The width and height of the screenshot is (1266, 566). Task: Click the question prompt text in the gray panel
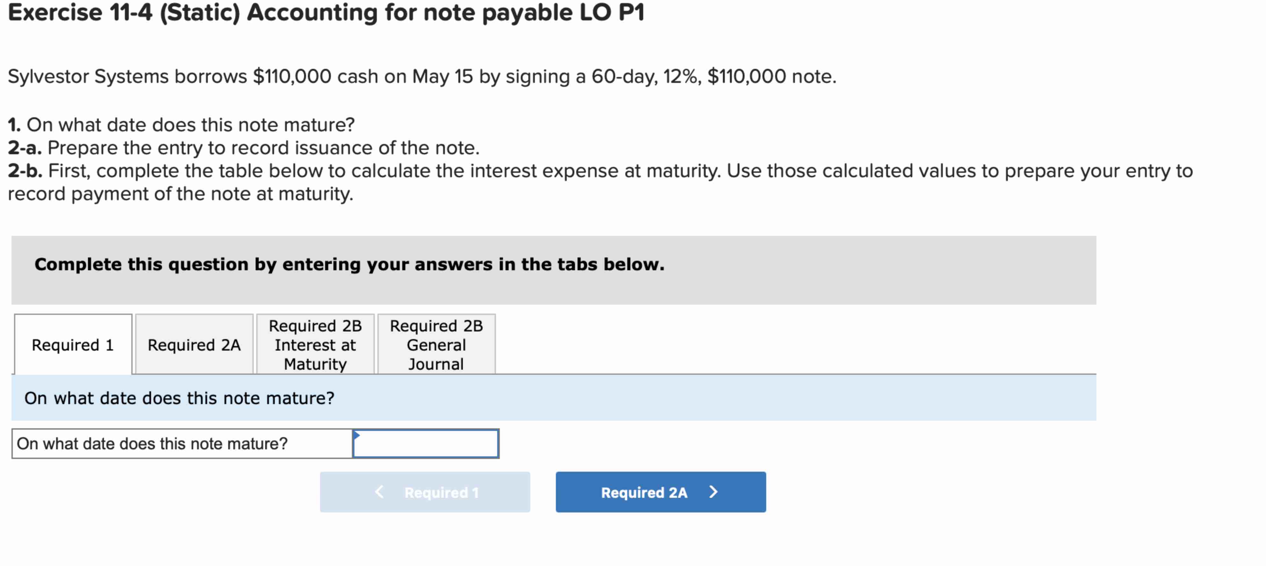(x=179, y=398)
